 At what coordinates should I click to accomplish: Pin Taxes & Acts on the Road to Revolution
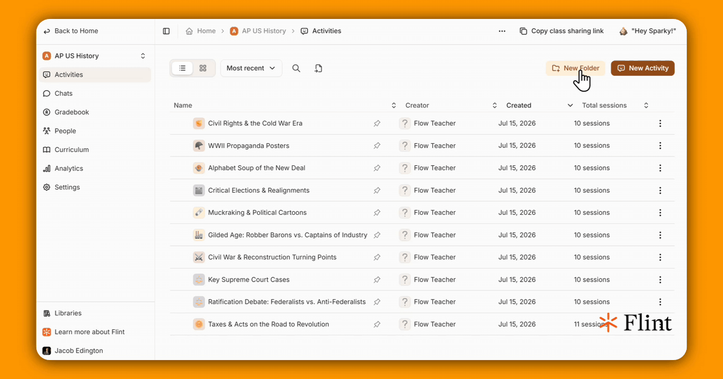tap(377, 324)
